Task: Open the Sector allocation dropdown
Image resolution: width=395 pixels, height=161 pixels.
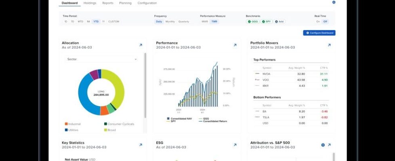Action: click(x=101, y=59)
